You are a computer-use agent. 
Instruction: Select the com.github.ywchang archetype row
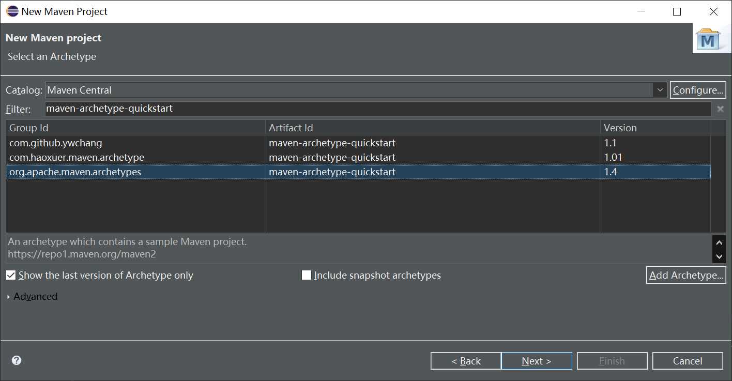click(x=359, y=143)
